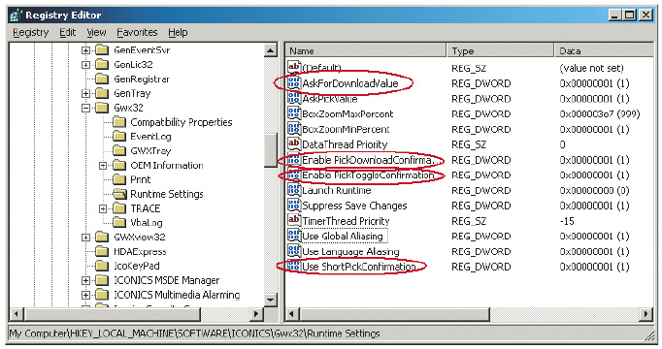The image size is (662, 349).
Task: Click the Enable PickToggleConfirmation value icon
Action: (294, 174)
